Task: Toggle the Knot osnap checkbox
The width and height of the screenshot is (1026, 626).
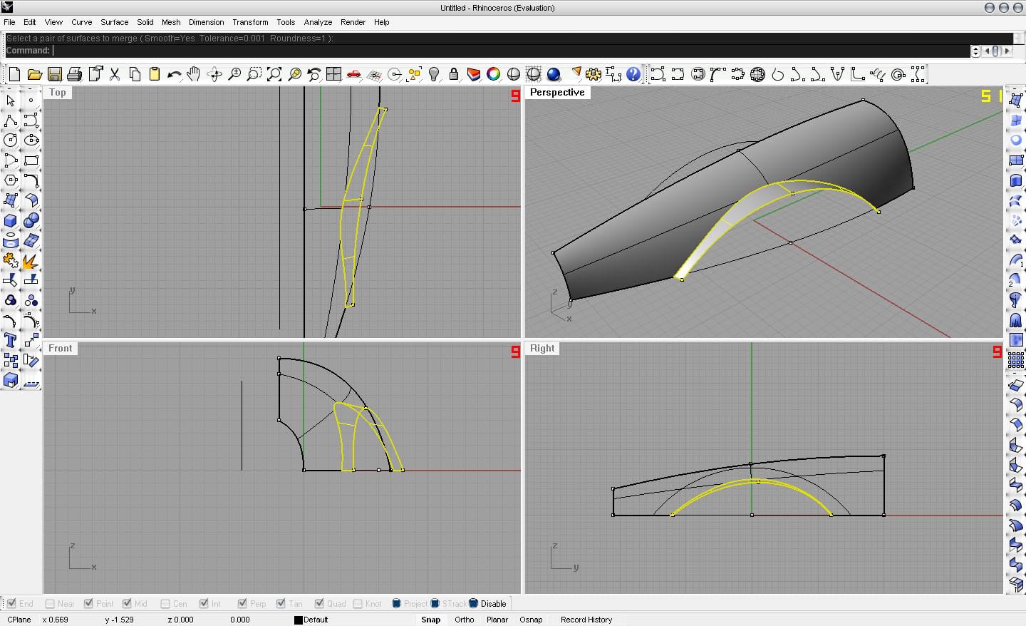Action: [x=358, y=604]
